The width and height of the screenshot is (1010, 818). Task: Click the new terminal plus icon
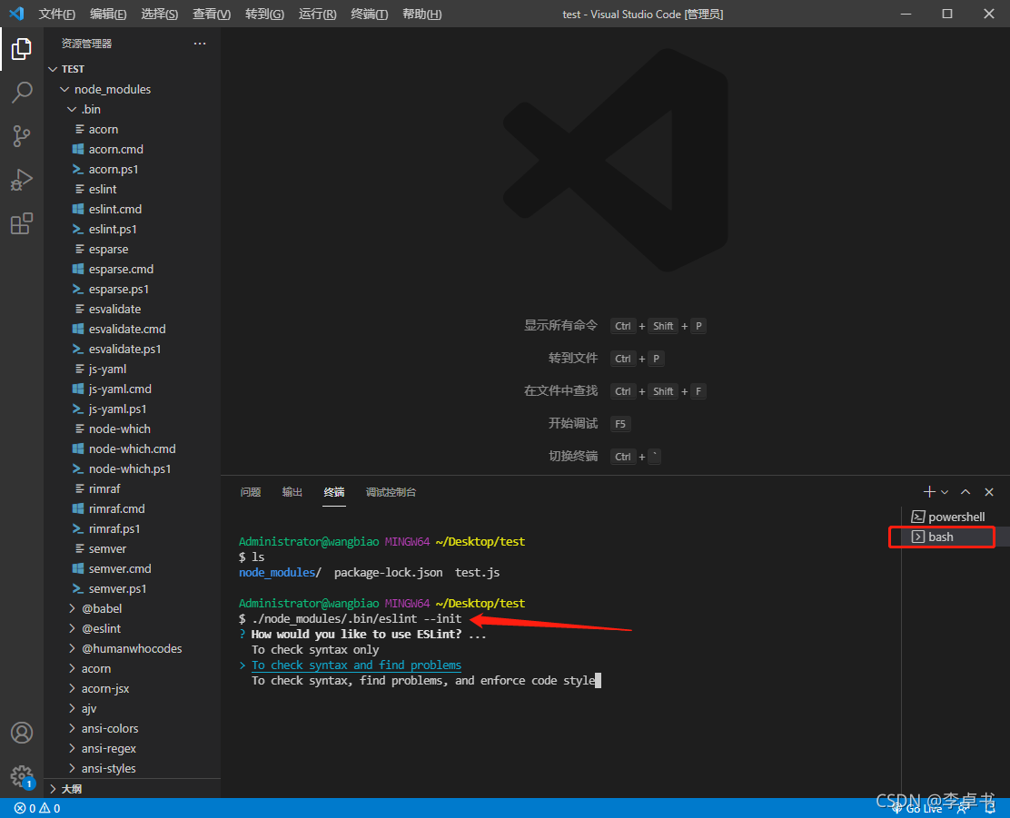(x=929, y=492)
